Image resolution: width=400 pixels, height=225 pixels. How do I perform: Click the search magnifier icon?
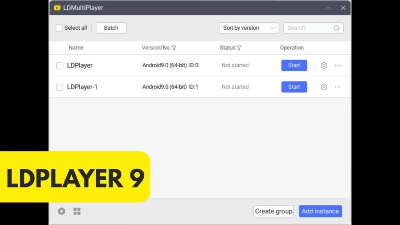tap(337, 28)
